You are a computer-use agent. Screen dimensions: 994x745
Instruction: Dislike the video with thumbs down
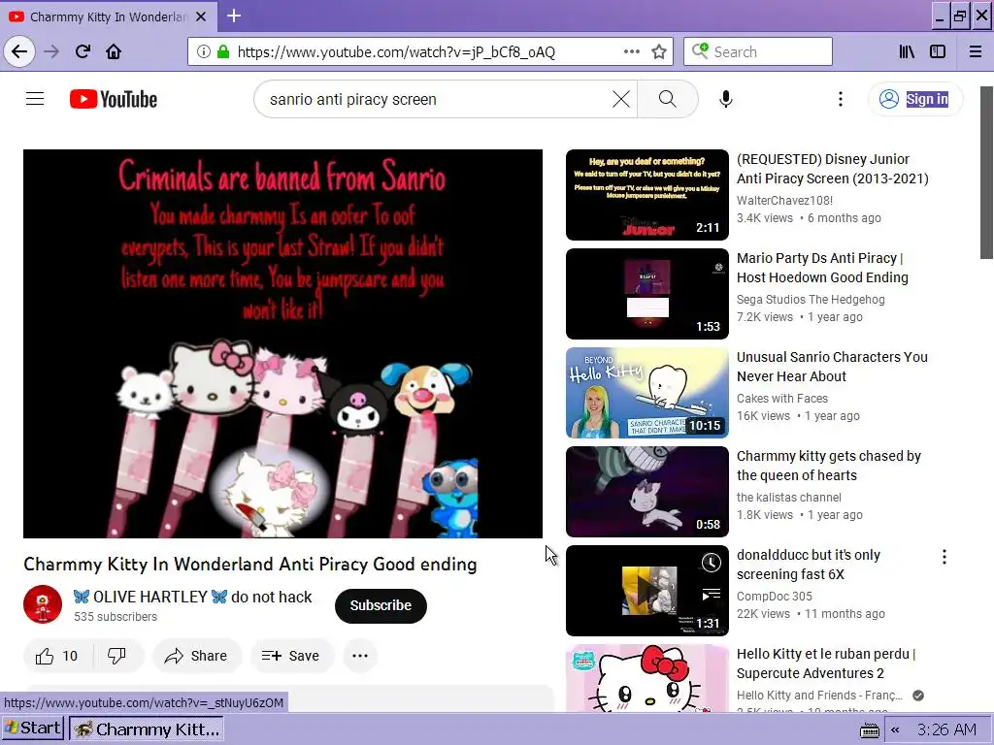coord(117,656)
